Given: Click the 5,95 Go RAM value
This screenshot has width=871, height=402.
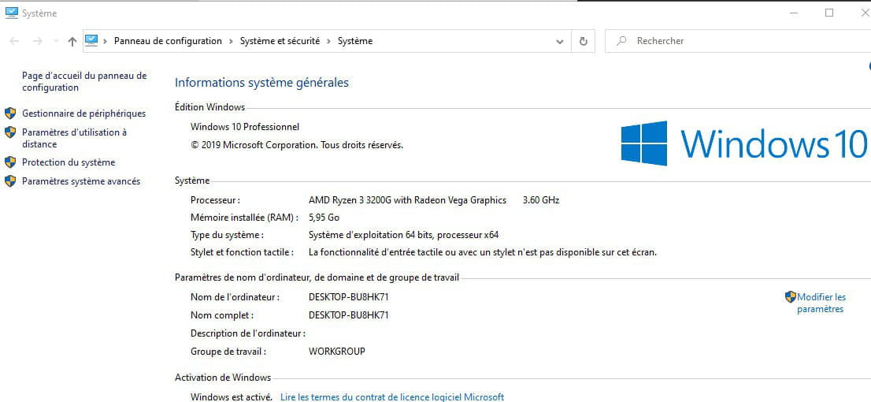Looking at the screenshot, I should tap(324, 218).
